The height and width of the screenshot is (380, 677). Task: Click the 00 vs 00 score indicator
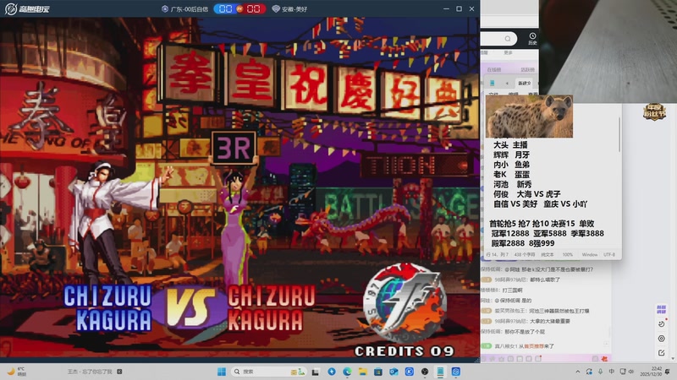239,8
